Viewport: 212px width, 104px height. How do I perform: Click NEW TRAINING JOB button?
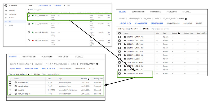point(44,6)
